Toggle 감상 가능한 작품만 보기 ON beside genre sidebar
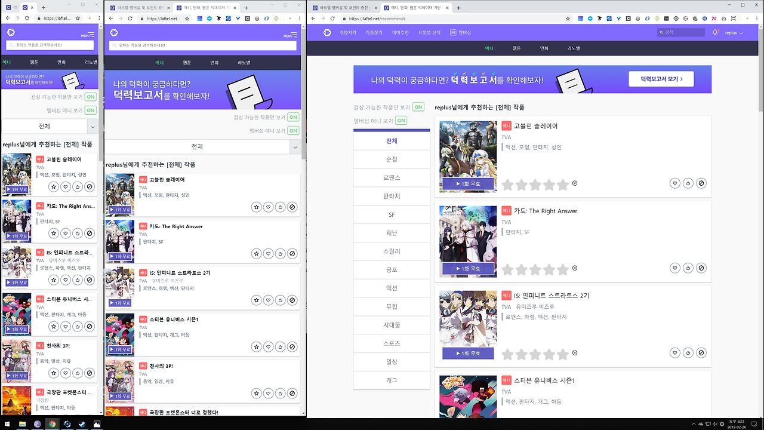Screen dimensions: 764x430 [x=418, y=107]
